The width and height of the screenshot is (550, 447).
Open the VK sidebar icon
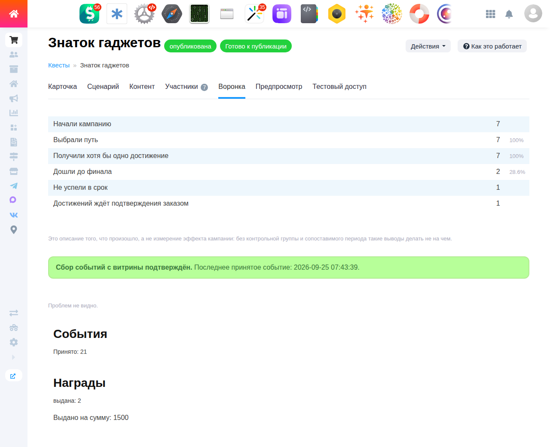click(14, 215)
